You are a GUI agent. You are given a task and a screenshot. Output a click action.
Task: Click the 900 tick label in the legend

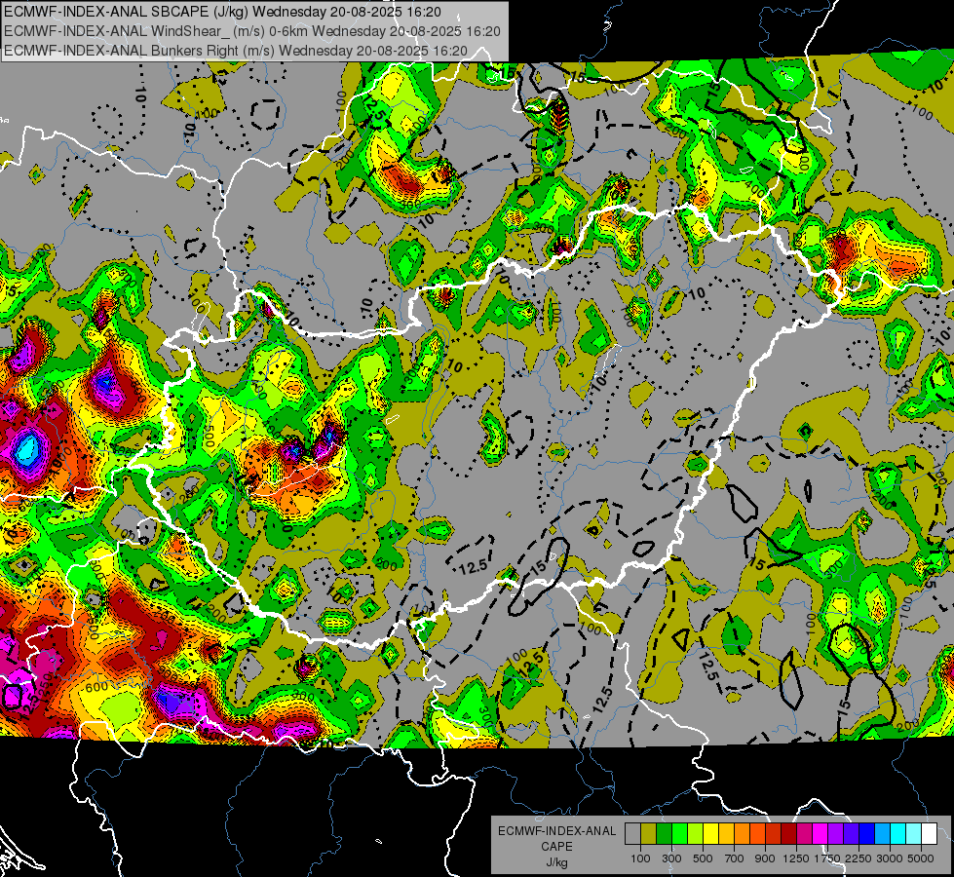click(765, 858)
